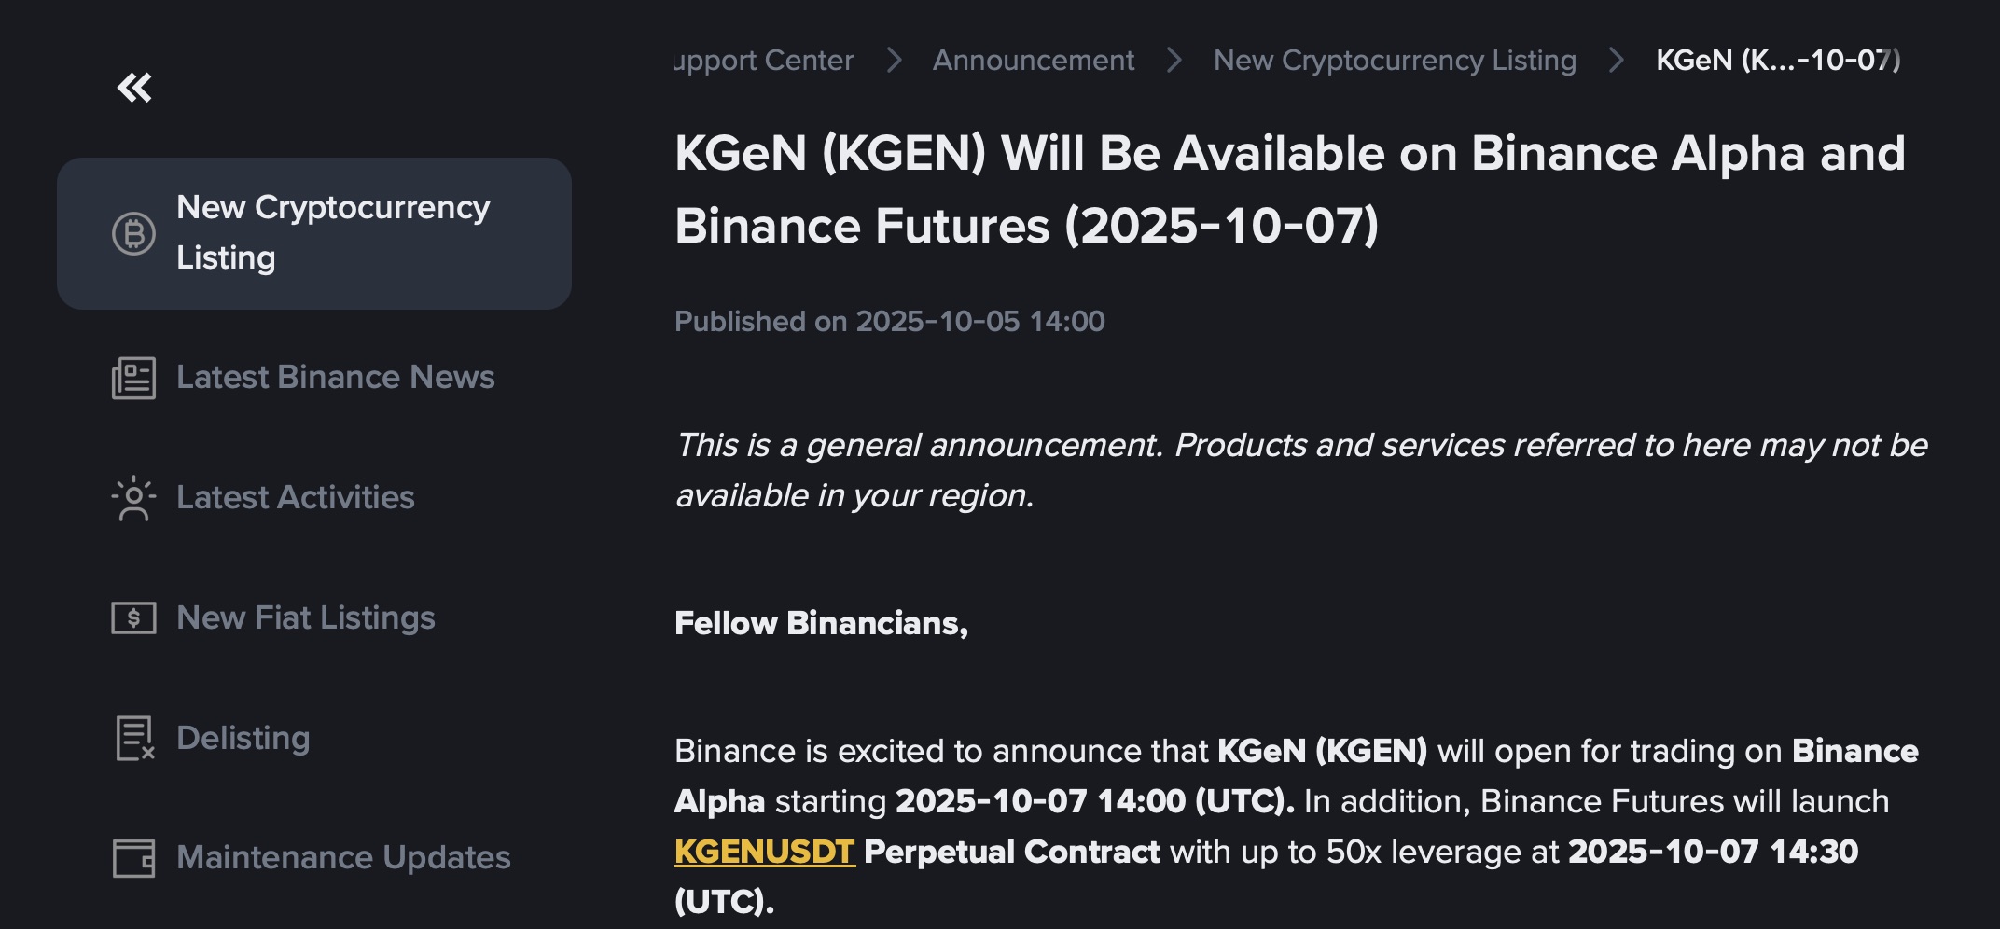Click the KGeN current page breadcrumb
The image size is (2000, 929).
1776,61
